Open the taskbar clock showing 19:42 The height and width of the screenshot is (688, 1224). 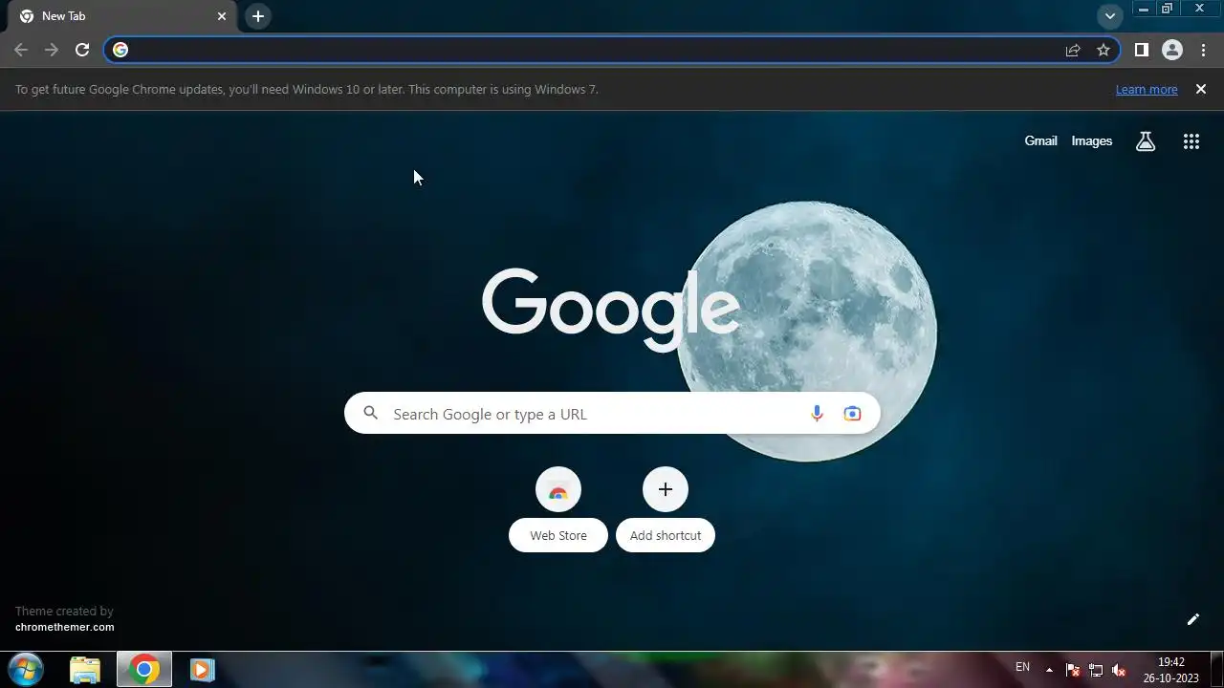pyautogui.click(x=1170, y=670)
